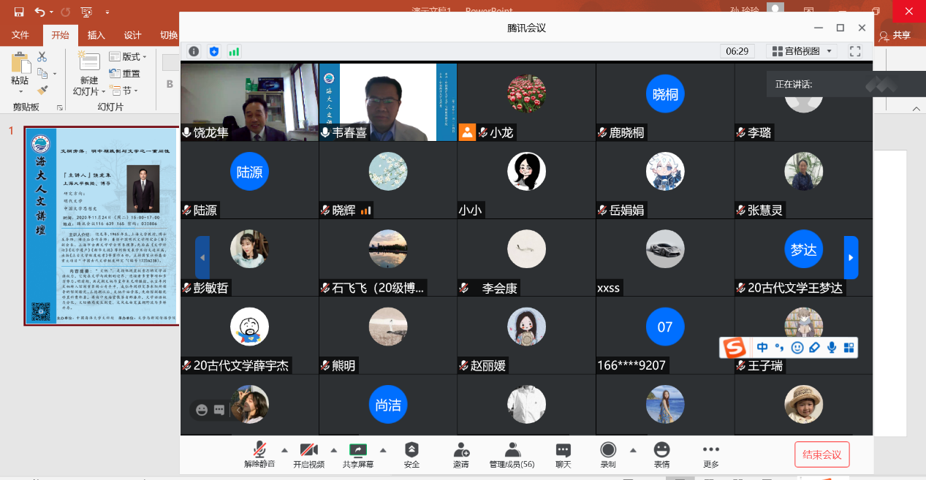
Task: Click the blue security shield icon
Action: [x=213, y=51]
